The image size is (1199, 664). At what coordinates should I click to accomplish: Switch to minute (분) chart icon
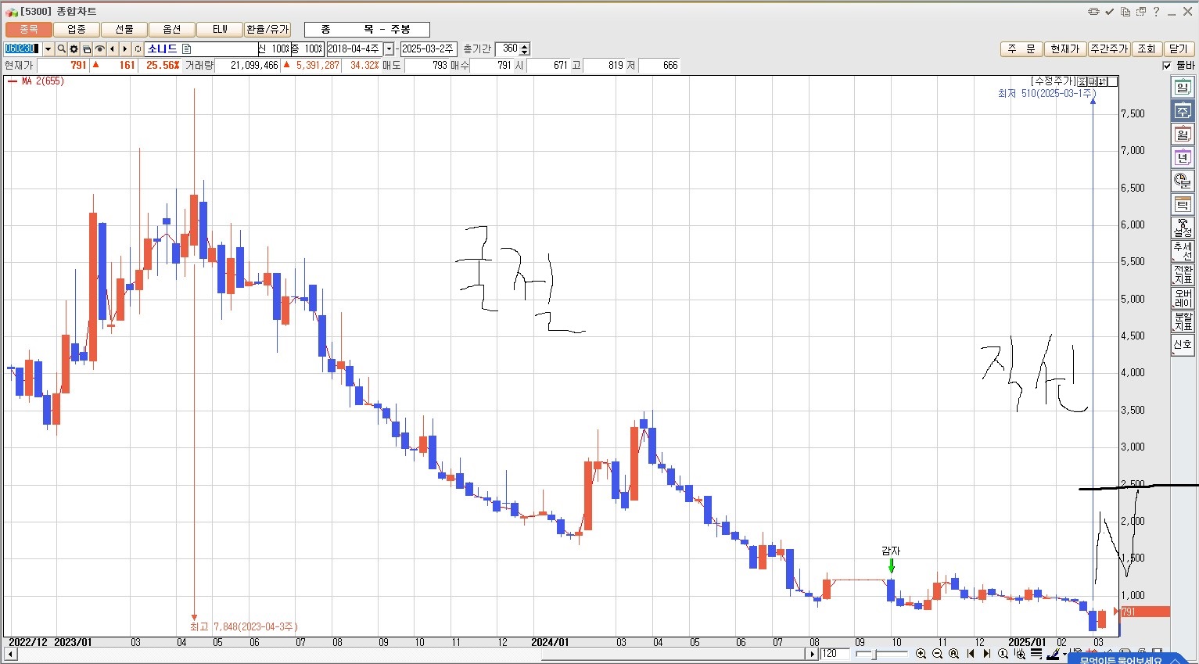[1182, 181]
